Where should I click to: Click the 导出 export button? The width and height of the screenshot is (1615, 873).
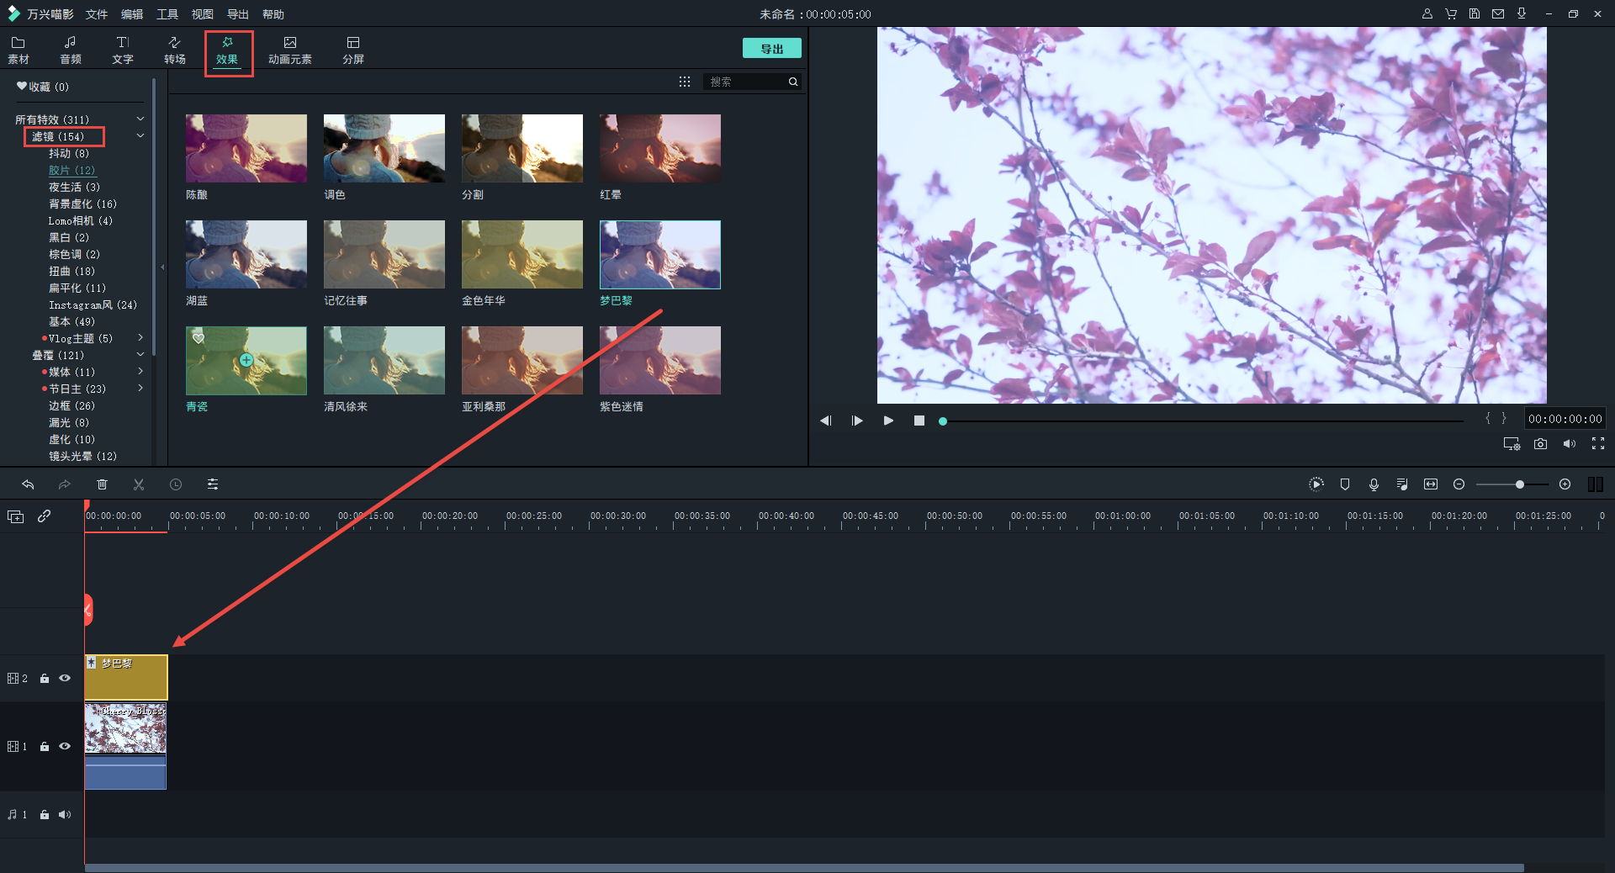(x=771, y=49)
